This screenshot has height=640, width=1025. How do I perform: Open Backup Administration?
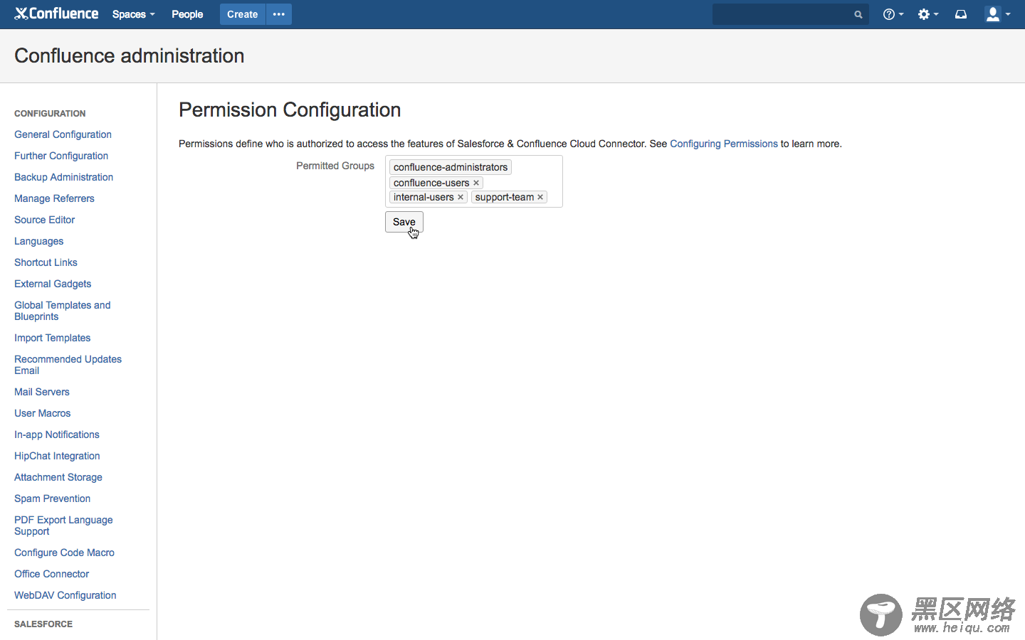(63, 177)
